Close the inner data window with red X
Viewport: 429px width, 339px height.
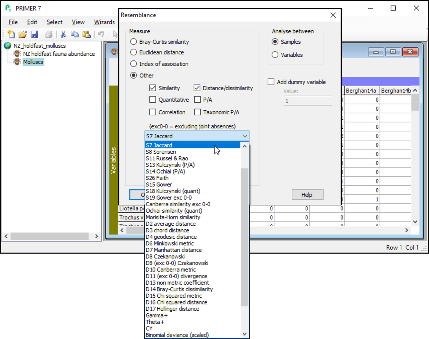[x=410, y=52]
